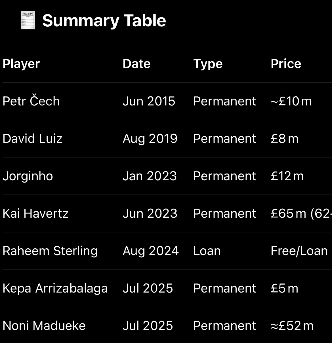Click the Price column header

286,64
